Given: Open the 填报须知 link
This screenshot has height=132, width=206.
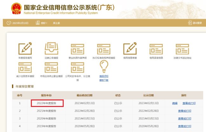Looking at the screenshot, I should [x=104, y=76].
